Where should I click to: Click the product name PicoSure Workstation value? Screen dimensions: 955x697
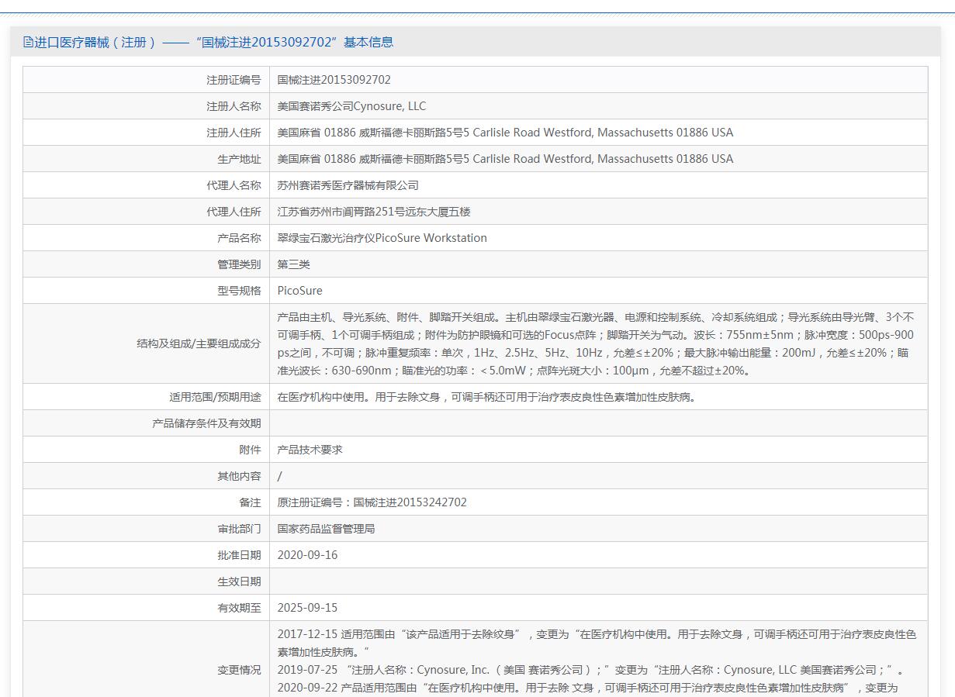(x=382, y=238)
